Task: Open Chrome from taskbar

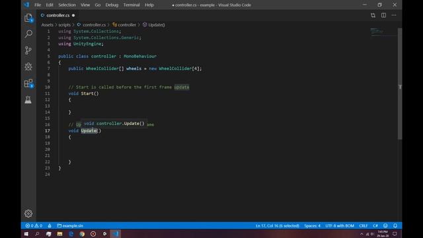Action: 82,234
